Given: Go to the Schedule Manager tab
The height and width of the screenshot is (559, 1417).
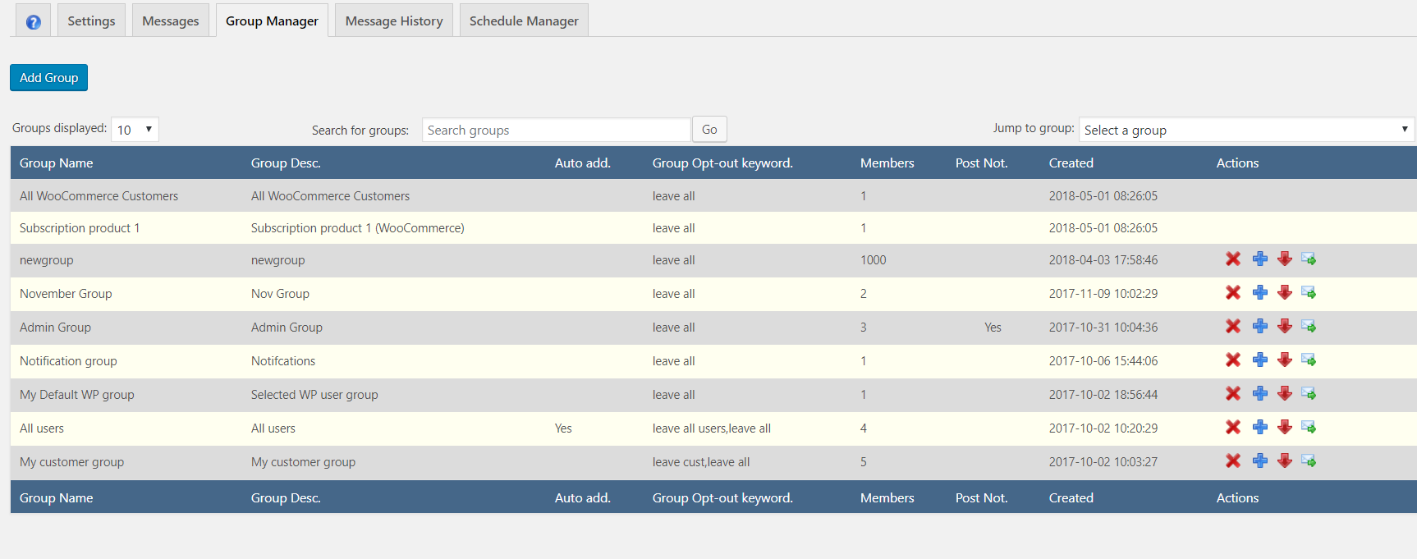Looking at the screenshot, I should (524, 21).
